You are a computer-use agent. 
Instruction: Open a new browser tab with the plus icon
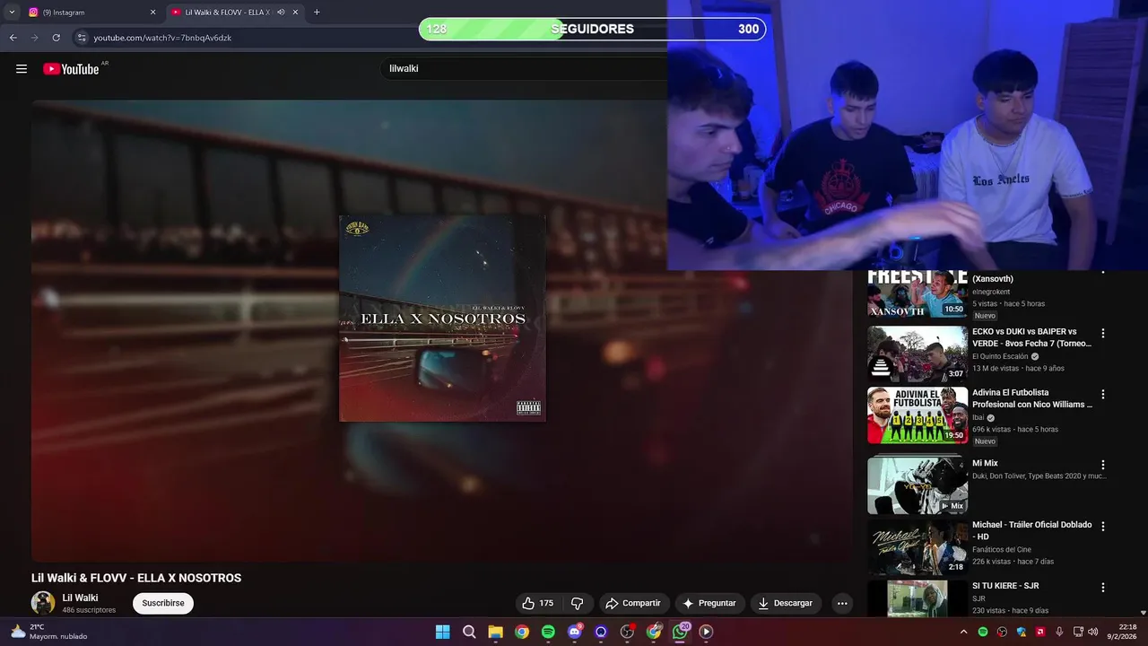tap(317, 13)
